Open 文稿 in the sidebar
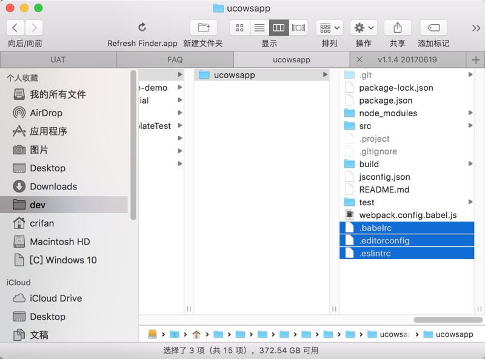 click(64, 335)
